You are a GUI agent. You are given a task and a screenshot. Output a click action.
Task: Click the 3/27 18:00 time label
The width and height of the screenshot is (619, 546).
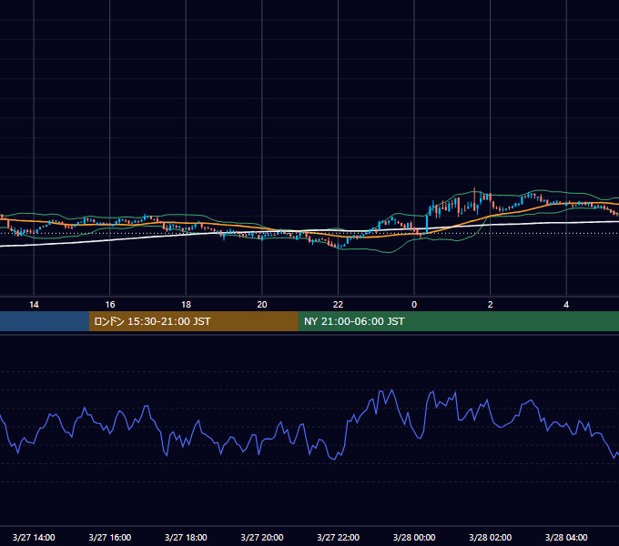tap(186, 537)
